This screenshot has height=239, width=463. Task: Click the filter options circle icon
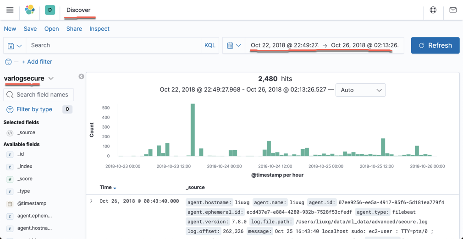pyautogui.click(x=9, y=62)
